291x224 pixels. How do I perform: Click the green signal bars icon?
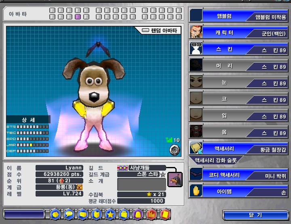(169, 139)
